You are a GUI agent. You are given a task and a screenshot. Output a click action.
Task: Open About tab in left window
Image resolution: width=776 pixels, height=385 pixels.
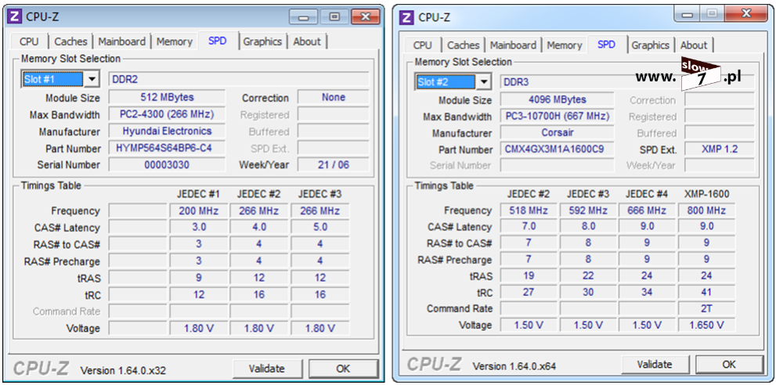tap(307, 41)
